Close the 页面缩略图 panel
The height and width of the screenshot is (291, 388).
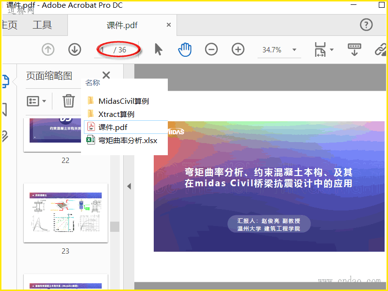(106, 75)
